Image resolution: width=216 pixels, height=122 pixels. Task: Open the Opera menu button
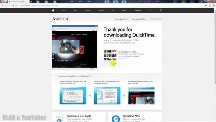click(4, 1)
